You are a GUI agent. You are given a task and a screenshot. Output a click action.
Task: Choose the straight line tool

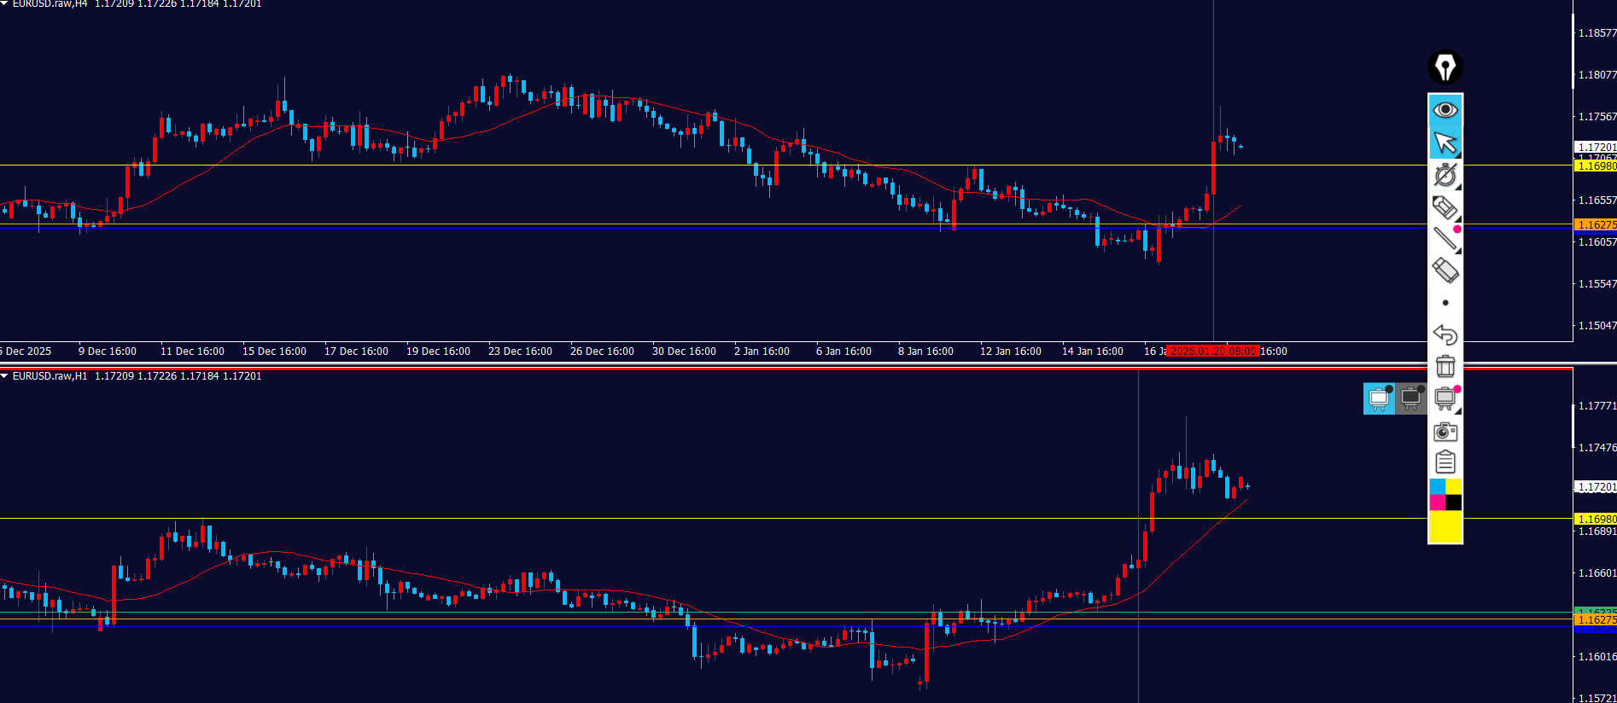tap(1445, 239)
